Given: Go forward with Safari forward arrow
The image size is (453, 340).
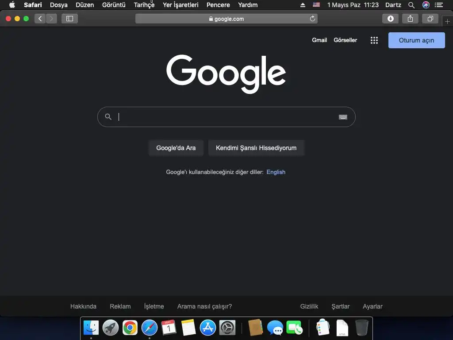Looking at the screenshot, I should click(51, 19).
